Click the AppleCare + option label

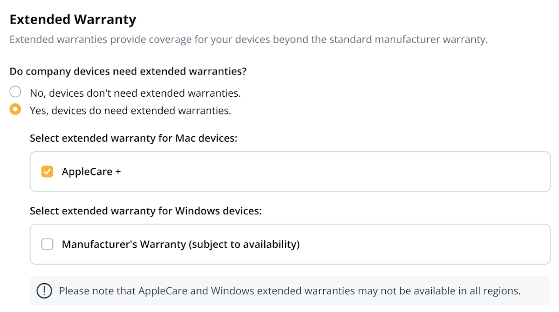pos(91,172)
